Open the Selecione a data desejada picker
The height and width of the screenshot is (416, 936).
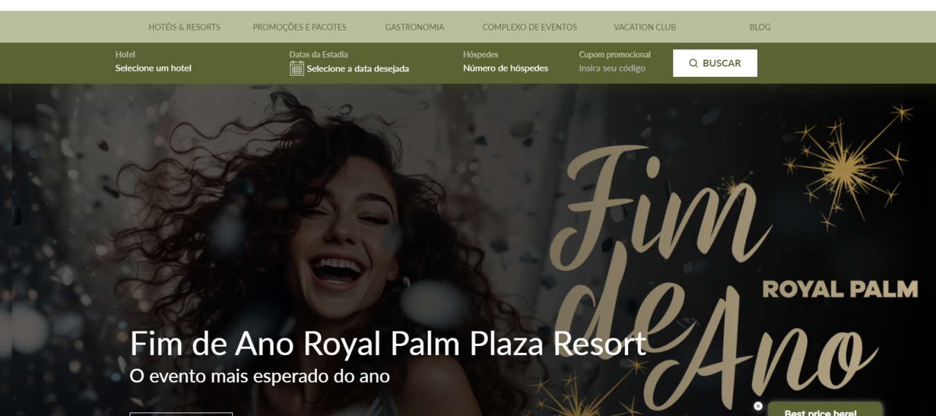358,69
